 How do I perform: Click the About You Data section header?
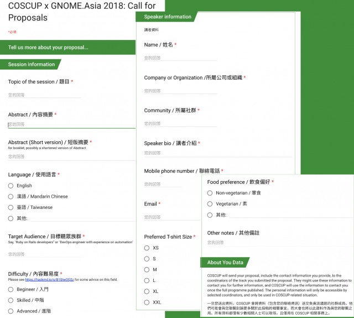(x=225, y=263)
